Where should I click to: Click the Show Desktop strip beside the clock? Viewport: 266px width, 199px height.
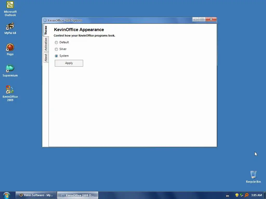[265, 195]
